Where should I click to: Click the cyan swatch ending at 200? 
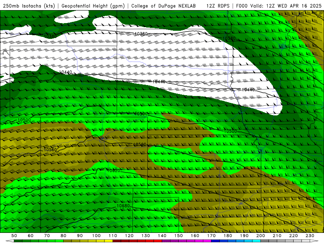256,241
